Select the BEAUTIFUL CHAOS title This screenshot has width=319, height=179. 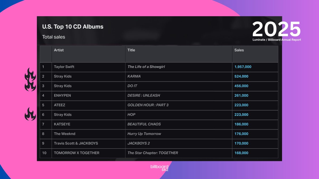144,124
